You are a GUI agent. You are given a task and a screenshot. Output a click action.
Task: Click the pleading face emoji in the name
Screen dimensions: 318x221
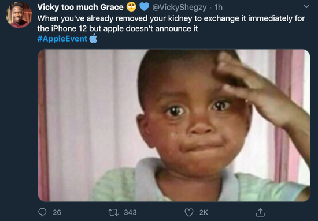click(x=131, y=7)
